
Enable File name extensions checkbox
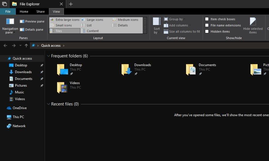tap(207, 25)
